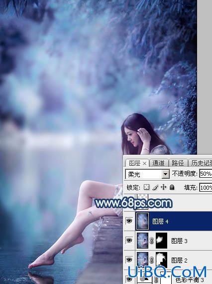
Task: Lock layer position with the move icon
Action: 163,187
